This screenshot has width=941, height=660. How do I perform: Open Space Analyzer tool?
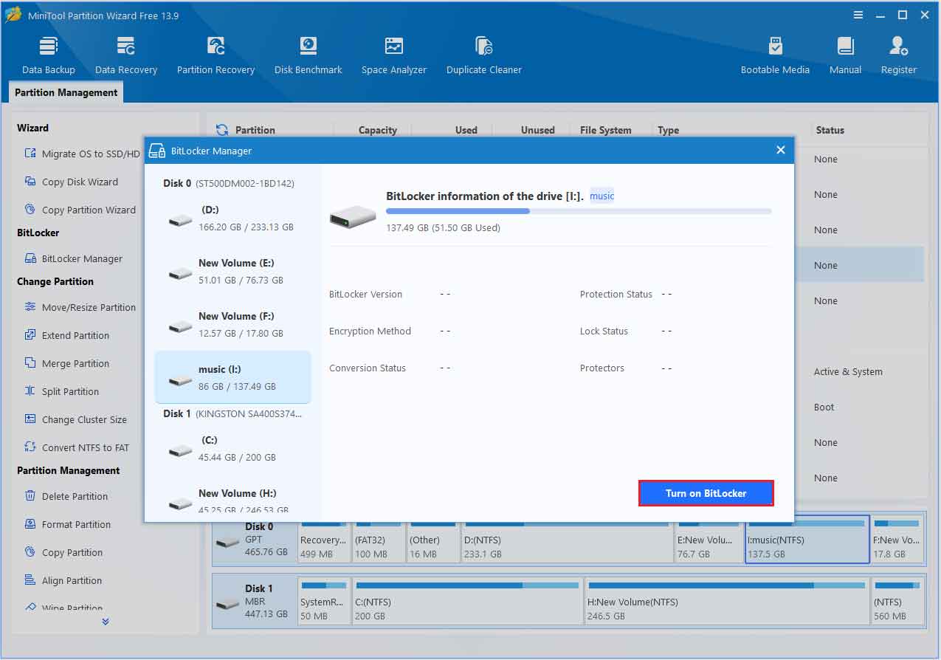[x=394, y=55]
